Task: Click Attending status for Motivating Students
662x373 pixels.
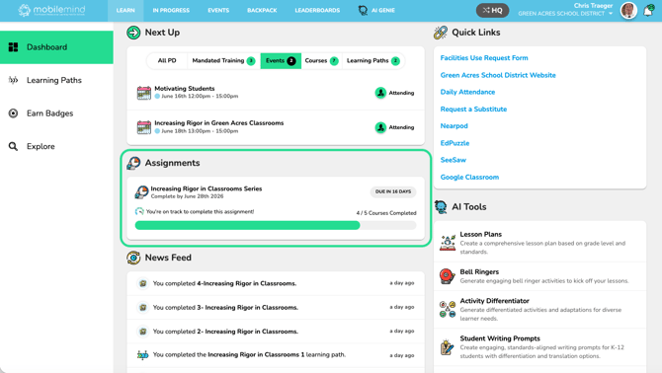Action: (x=394, y=93)
